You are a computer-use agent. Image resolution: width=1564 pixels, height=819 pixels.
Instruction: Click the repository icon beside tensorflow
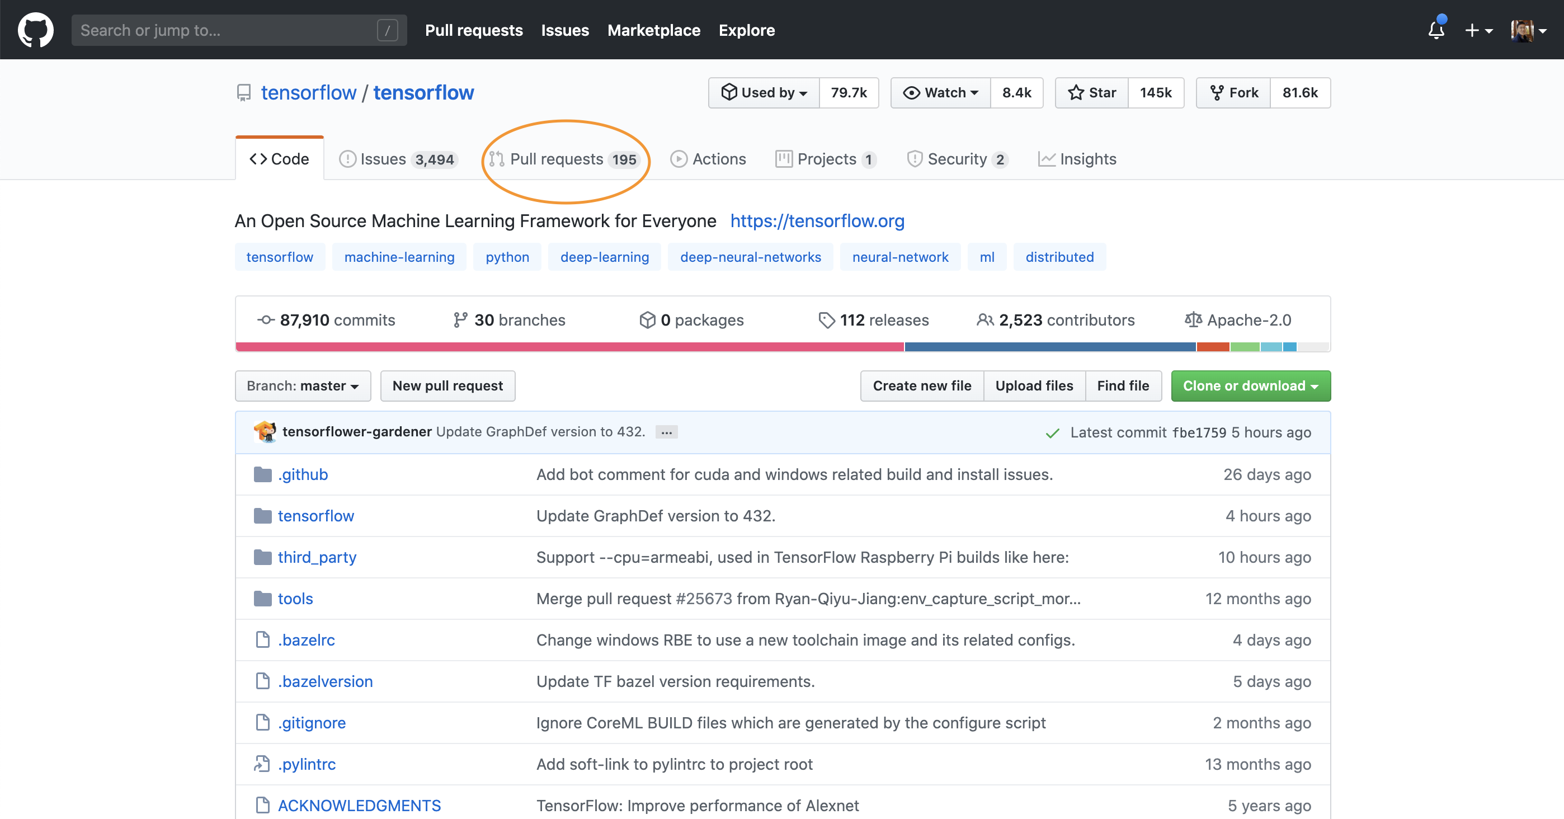(x=243, y=93)
